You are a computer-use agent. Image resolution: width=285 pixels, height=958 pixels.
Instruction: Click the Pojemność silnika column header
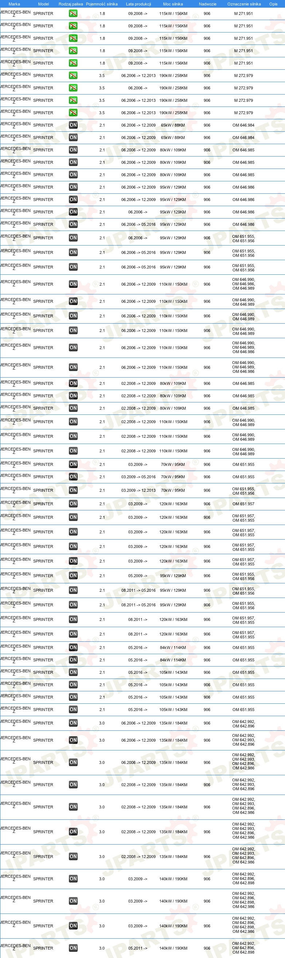click(x=102, y=4)
